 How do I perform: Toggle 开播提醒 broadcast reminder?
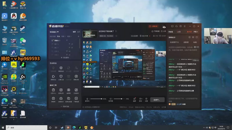(x=155, y=31)
